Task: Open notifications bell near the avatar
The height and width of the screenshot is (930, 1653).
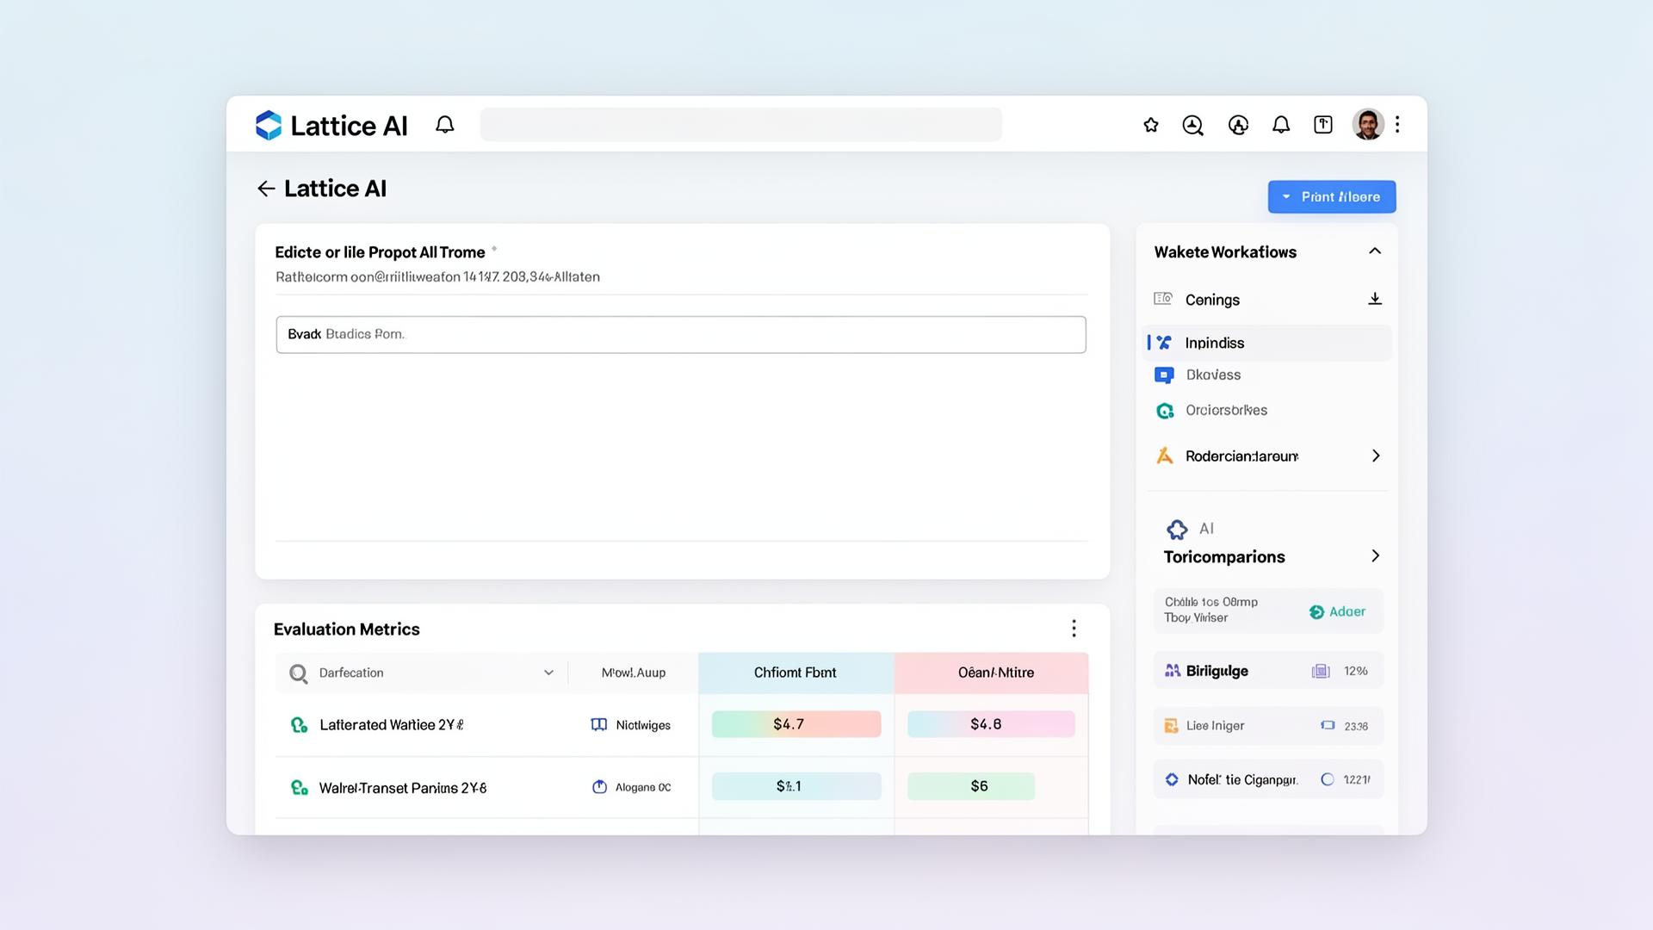Action: tap(1281, 125)
